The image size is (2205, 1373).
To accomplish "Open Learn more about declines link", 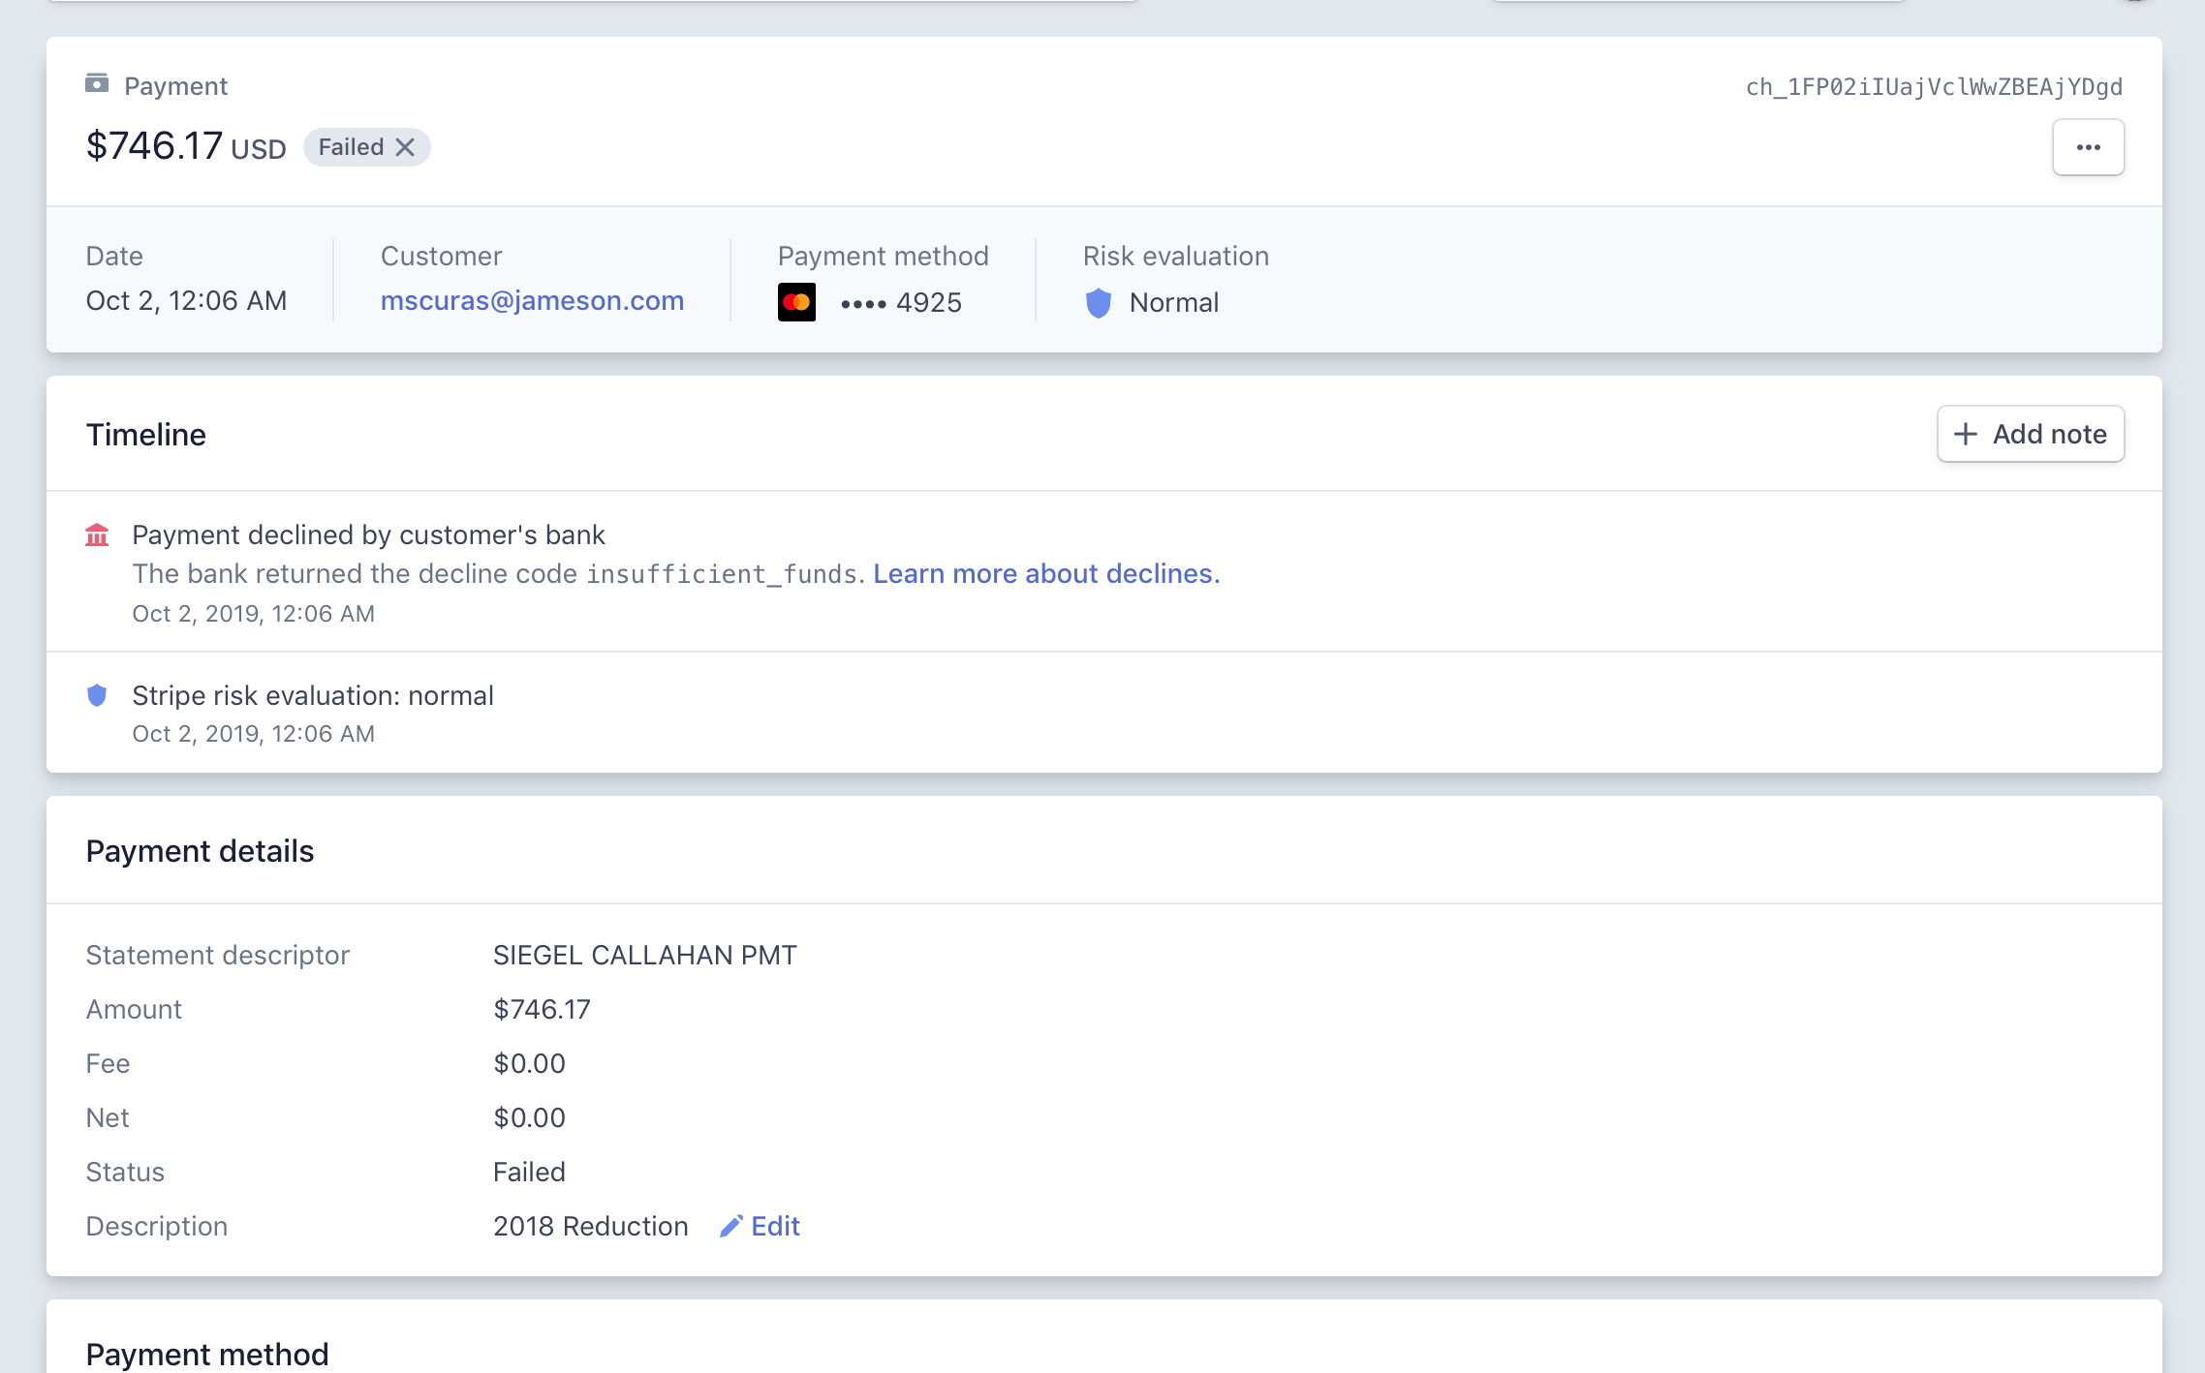I will tap(1045, 574).
